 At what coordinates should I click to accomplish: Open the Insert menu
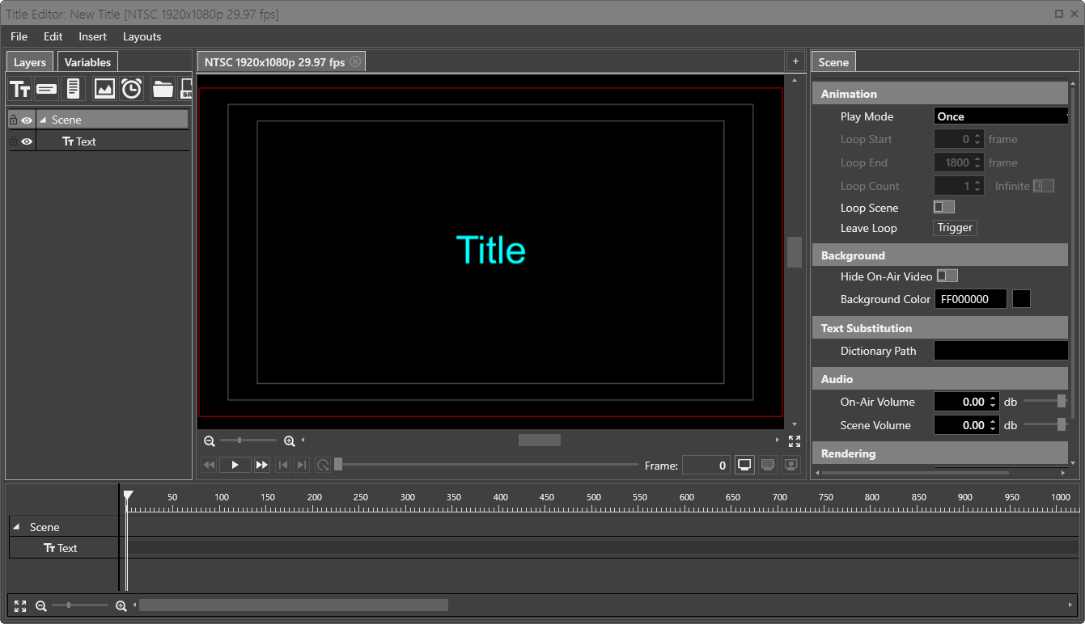(x=92, y=36)
